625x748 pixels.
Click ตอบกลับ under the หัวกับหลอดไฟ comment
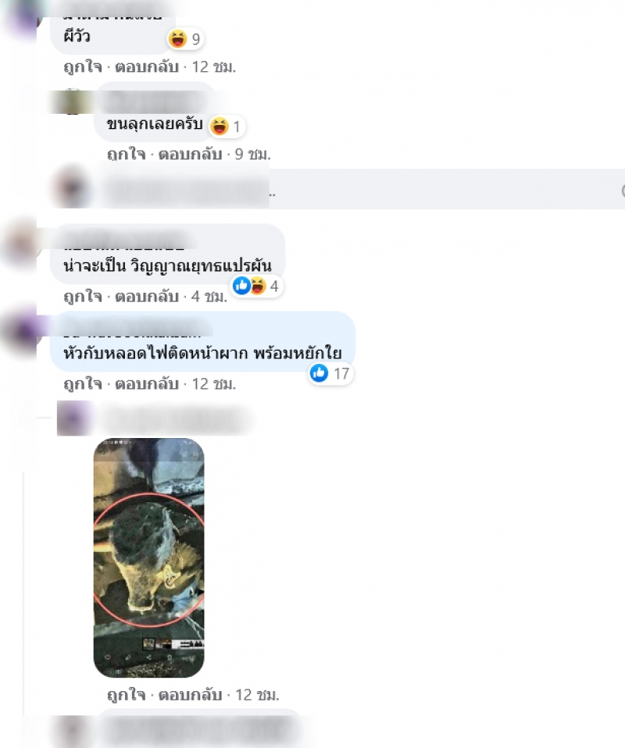147,383
